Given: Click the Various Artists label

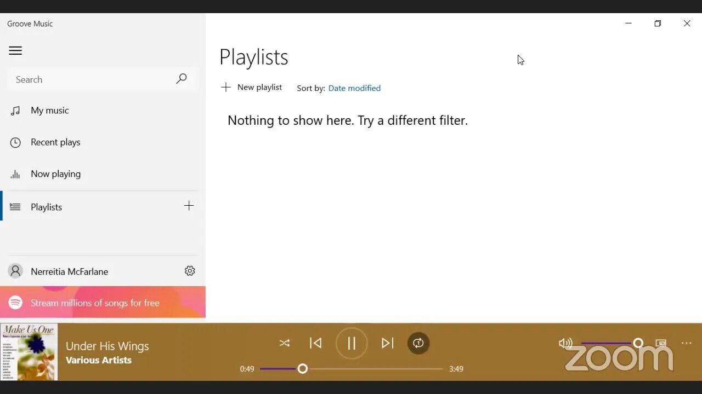Looking at the screenshot, I should (99, 360).
